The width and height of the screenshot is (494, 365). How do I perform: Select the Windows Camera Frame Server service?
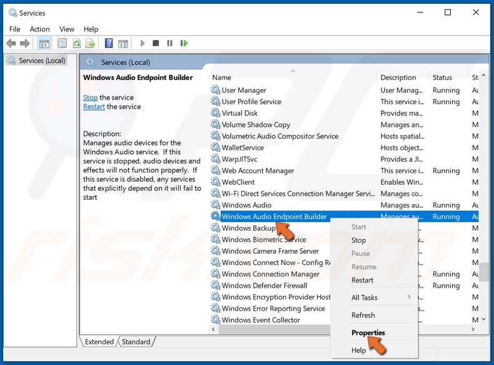coord(270,251)
